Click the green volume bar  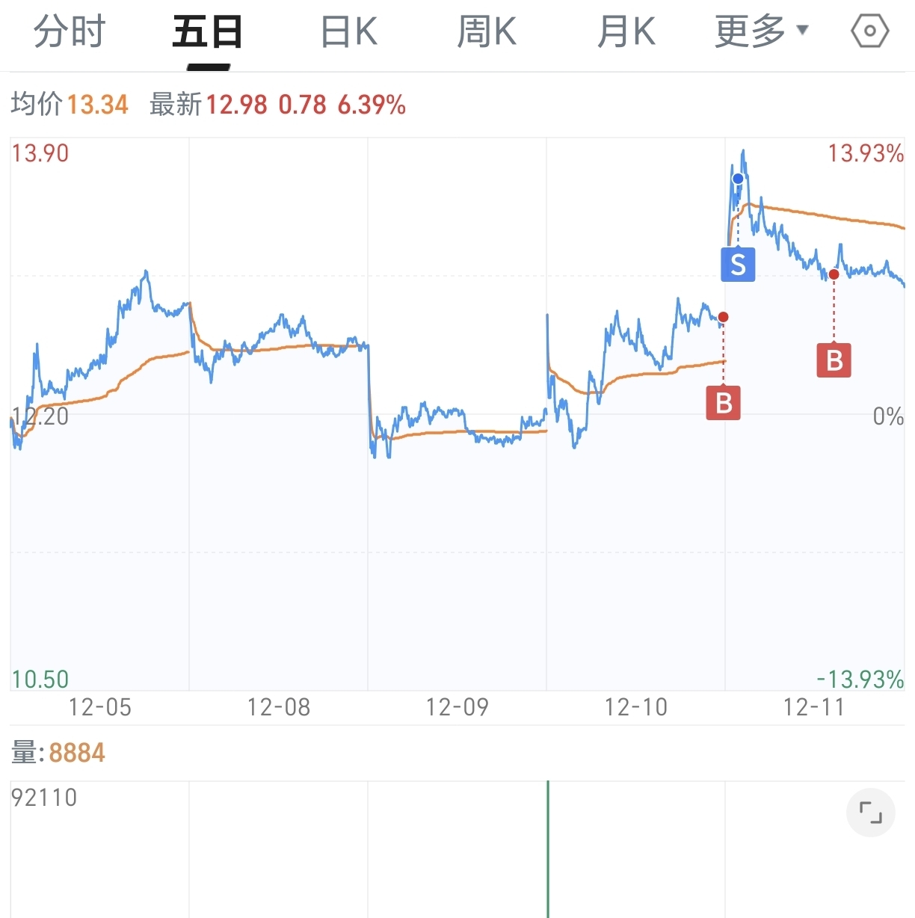click(x=548, y=849)
